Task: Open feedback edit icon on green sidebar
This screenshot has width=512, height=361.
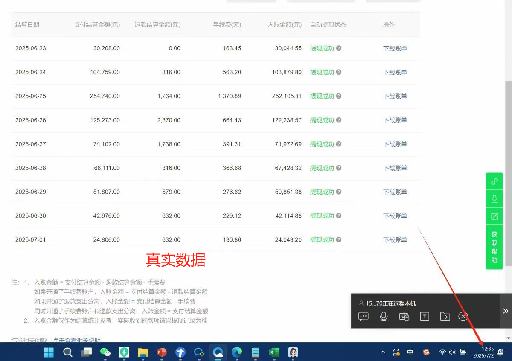Action: 494,216
